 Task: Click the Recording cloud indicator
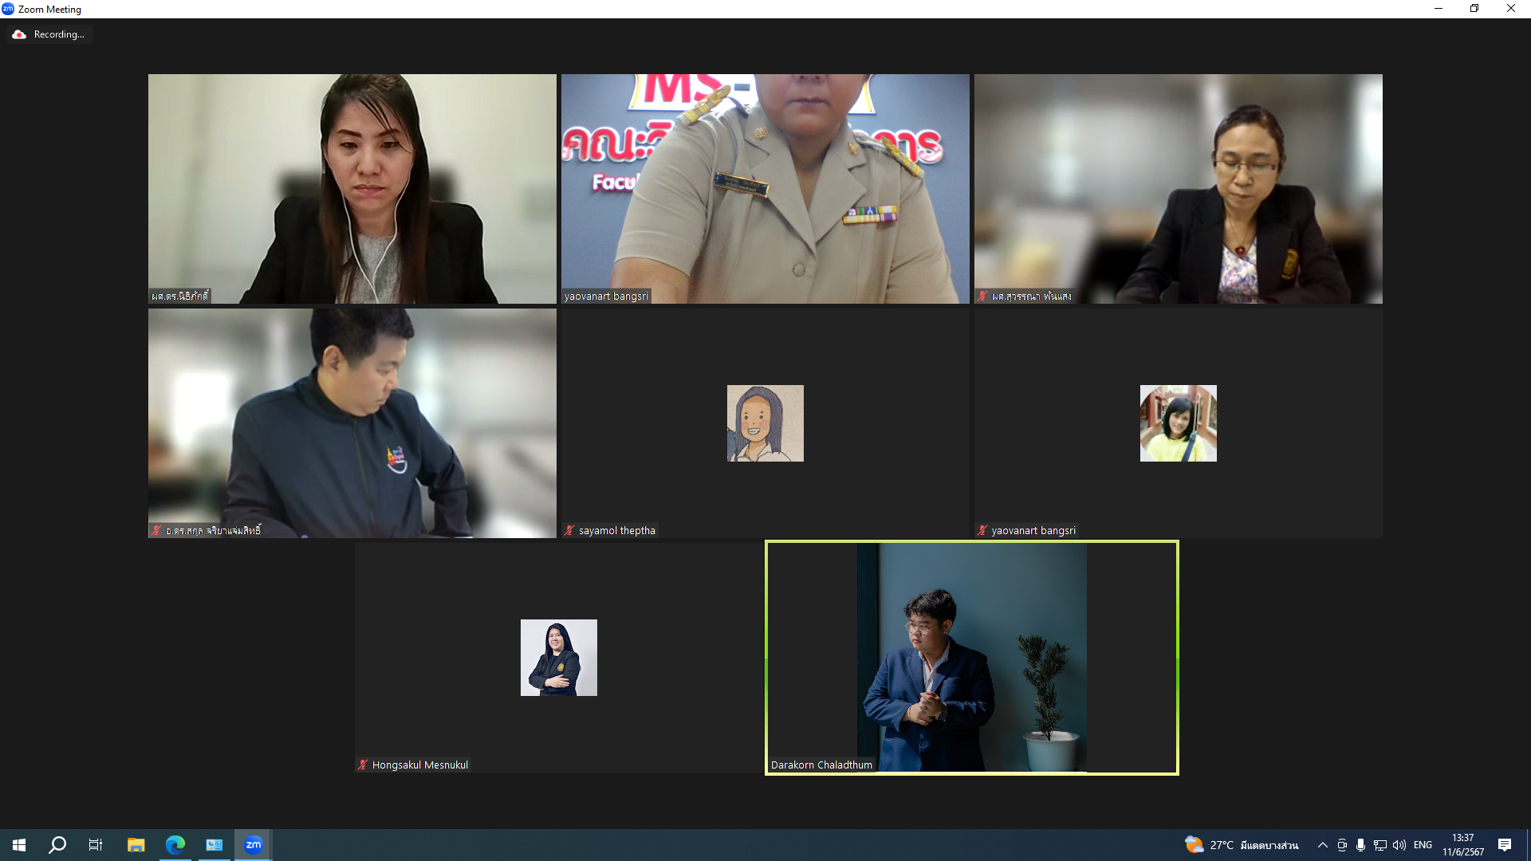19,34
